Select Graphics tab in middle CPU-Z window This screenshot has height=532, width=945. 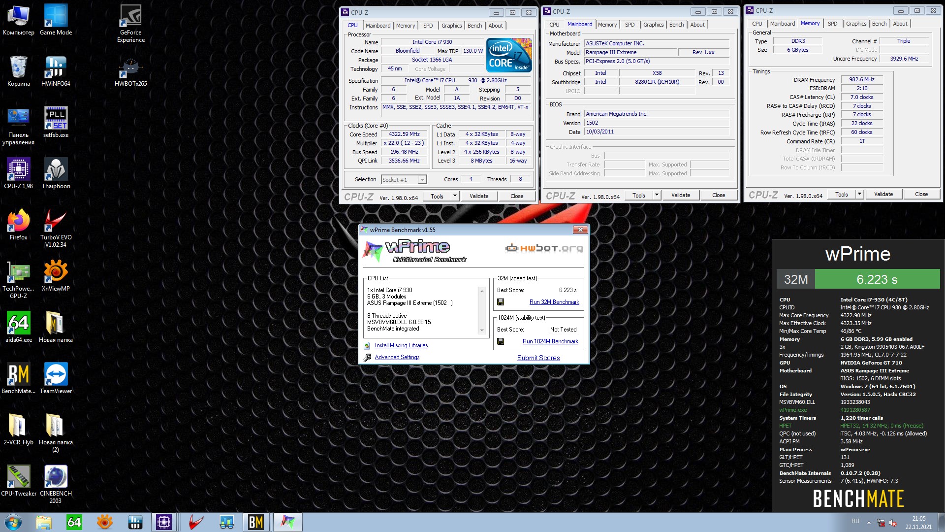pyautogui.click(x=654, y=25)
